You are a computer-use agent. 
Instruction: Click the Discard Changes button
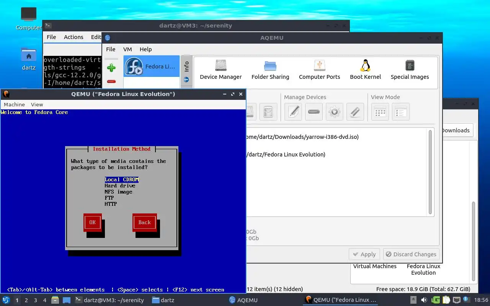411,254
